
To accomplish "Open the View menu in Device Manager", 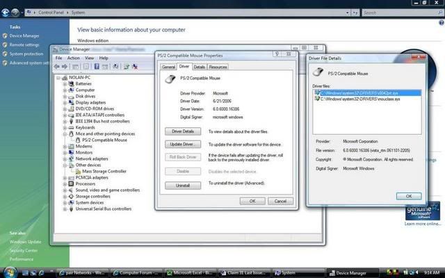I will 90,58.
